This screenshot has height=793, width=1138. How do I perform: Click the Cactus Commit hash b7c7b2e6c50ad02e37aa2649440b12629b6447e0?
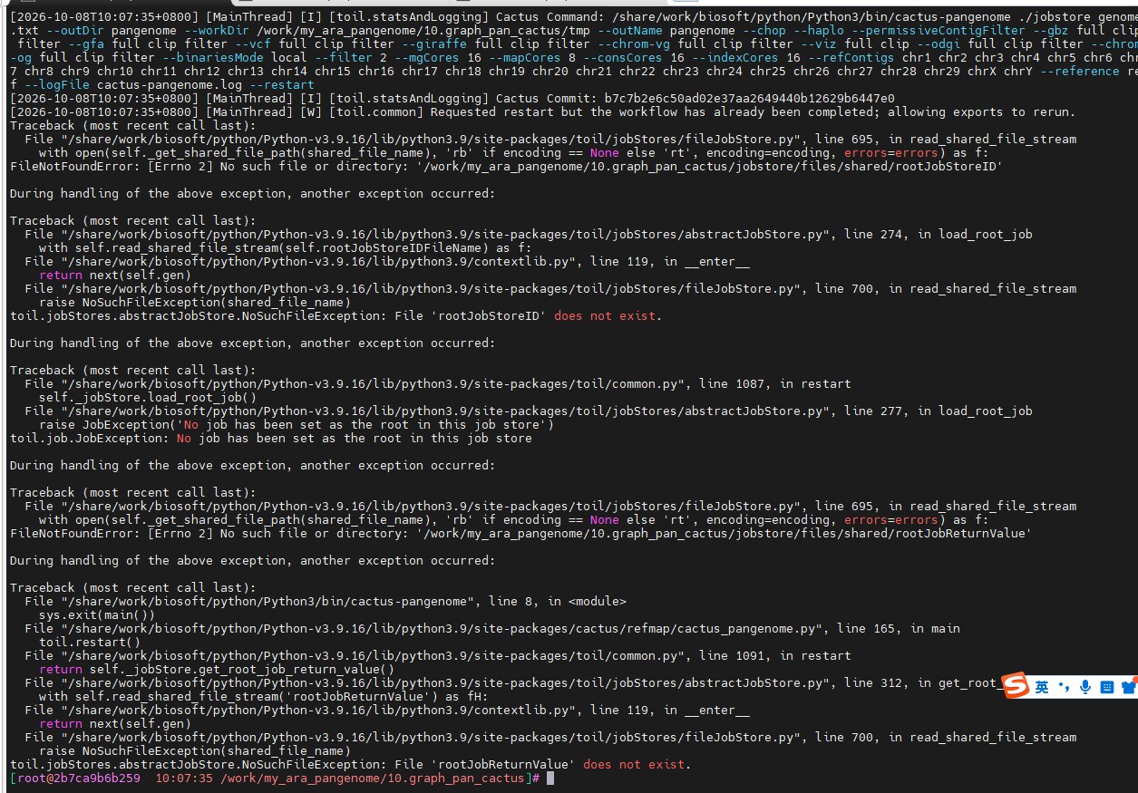point(750,99)
